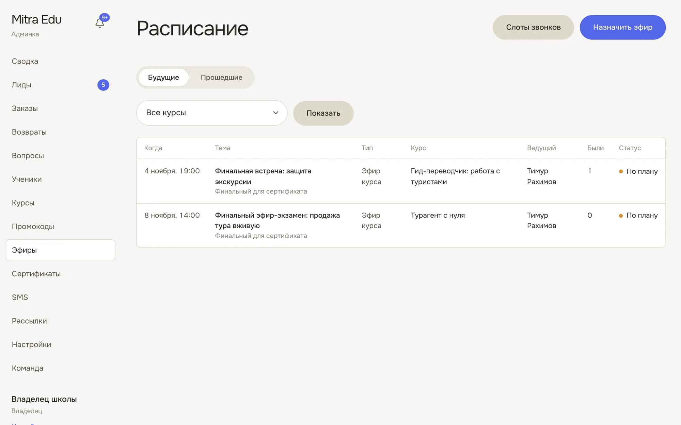Click course Гид-переводчик: работа с туристами
The width and height of the screenshot is (681, 425).
455,176
